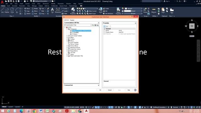Select the Line tool in the ribbon
201x113 pixels.
point(2,10)
